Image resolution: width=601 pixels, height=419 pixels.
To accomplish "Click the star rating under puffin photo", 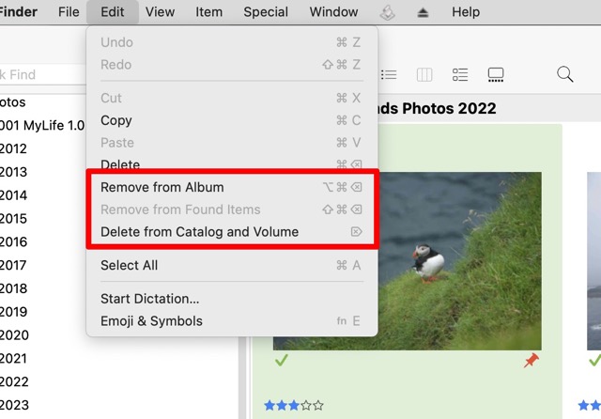I will [x=294, y=405].
